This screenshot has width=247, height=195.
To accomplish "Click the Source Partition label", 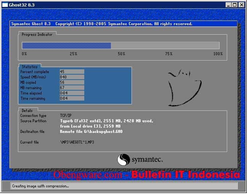I will pyautogui.click(x=34, y=121).
